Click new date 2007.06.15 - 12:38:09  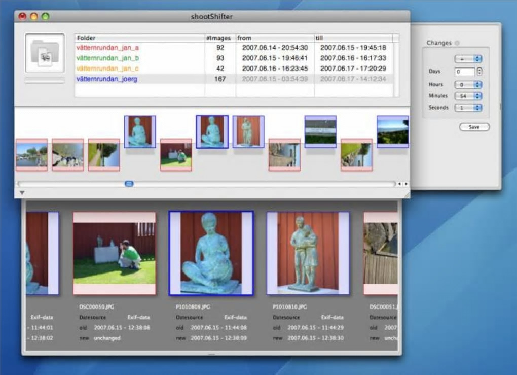tap(218, 338)
